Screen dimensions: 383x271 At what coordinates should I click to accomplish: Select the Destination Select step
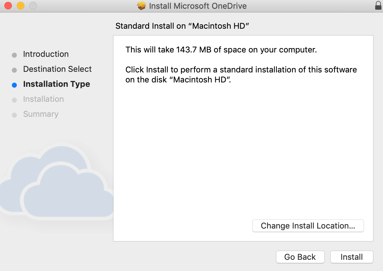pyautogui.click(x=57, y=69)
